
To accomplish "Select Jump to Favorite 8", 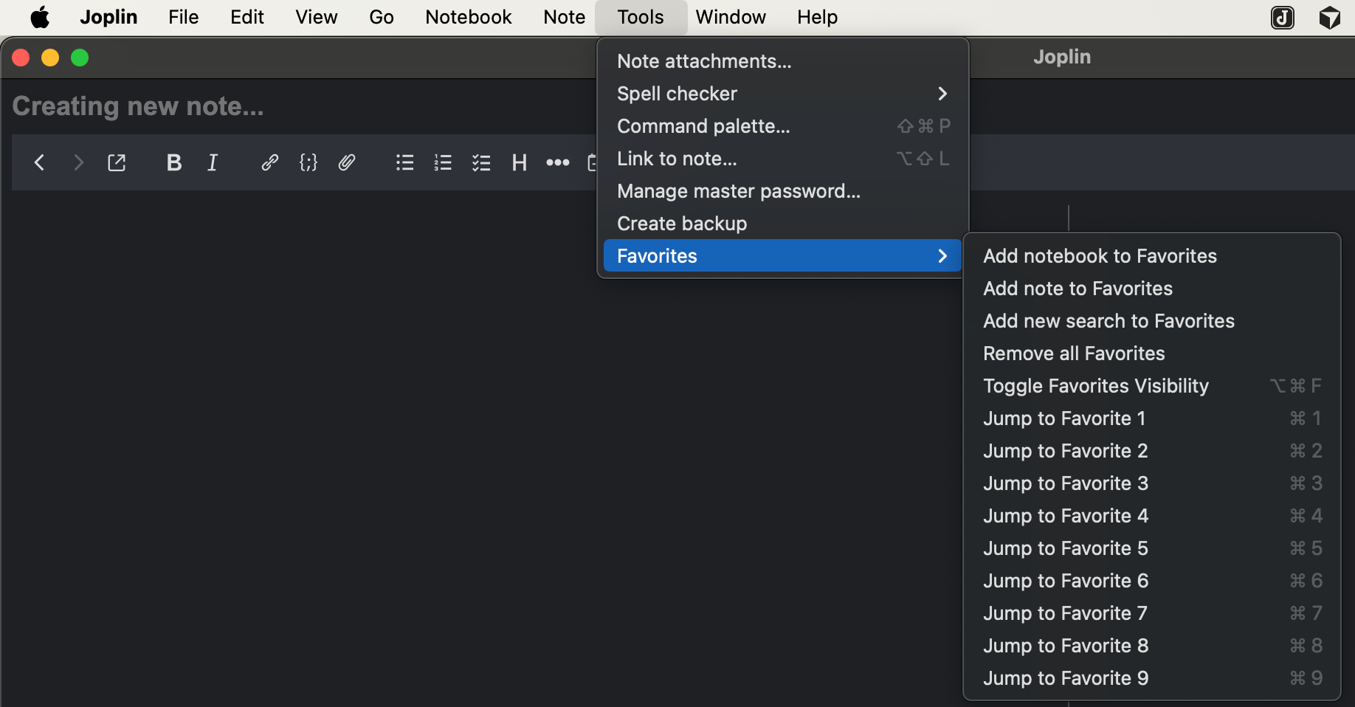I will (1152, 646).
